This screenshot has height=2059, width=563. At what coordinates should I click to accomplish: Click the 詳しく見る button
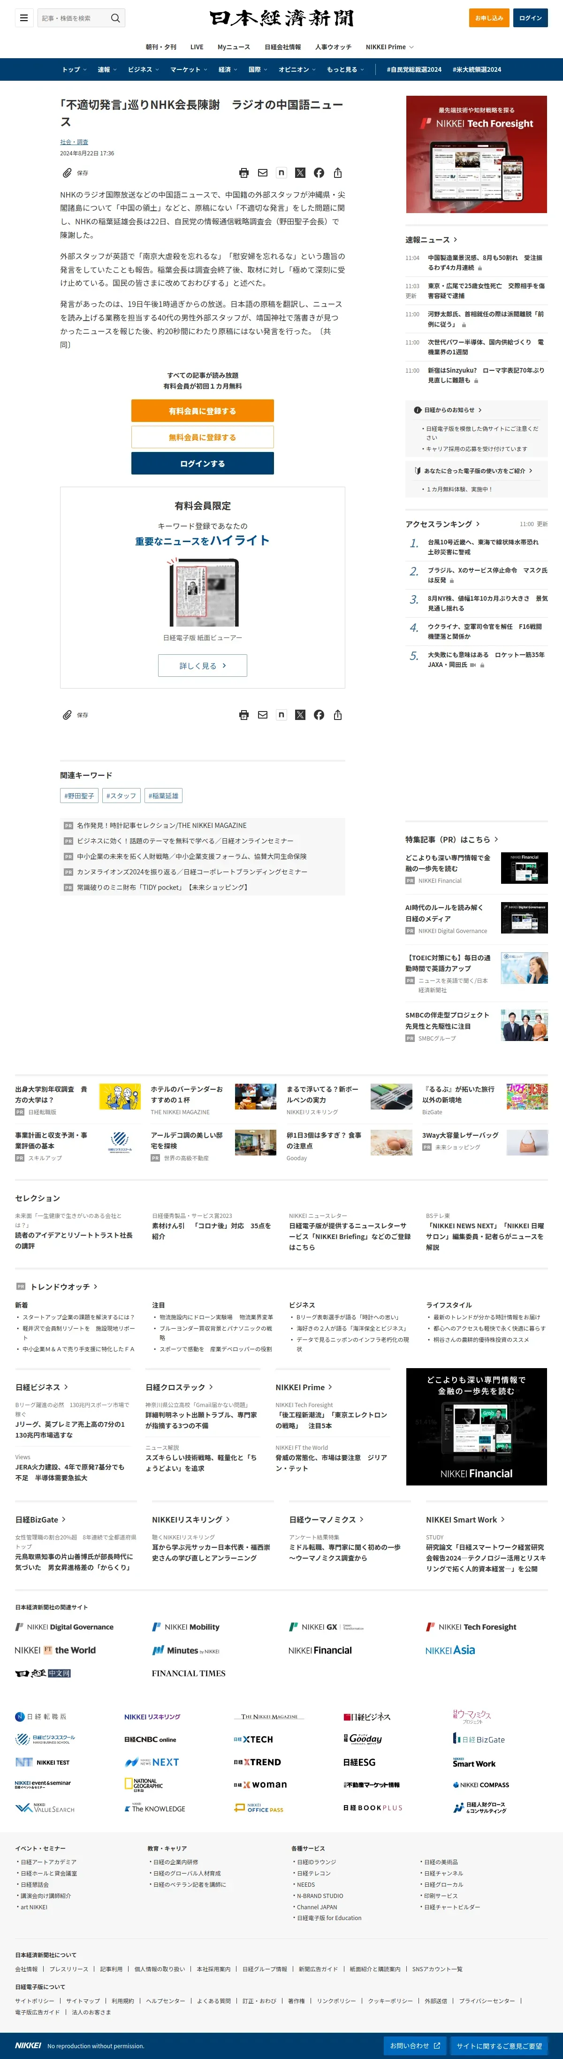[202, 666]
